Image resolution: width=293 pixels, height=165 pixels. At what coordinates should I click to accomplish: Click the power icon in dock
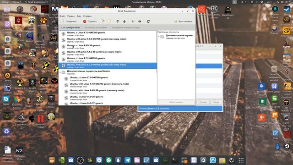point(232,160)
